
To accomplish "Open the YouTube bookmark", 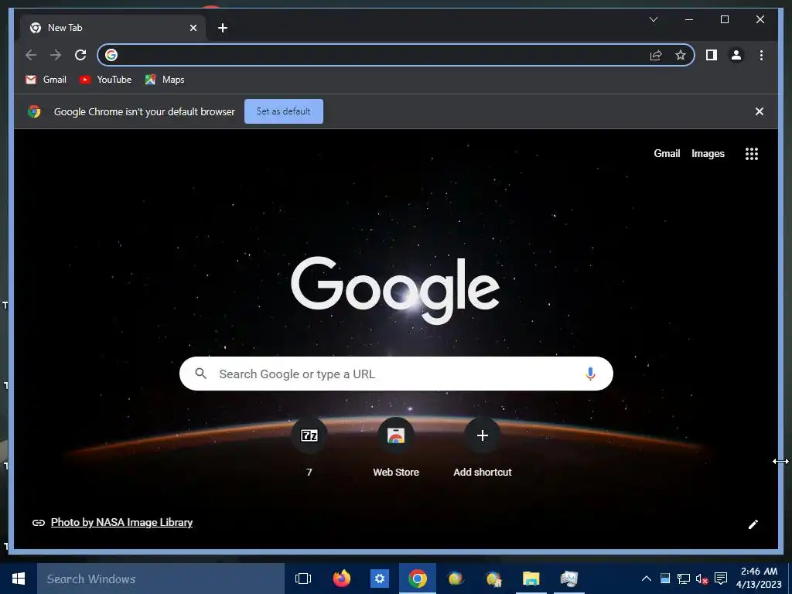I will [x=105, y=80].
